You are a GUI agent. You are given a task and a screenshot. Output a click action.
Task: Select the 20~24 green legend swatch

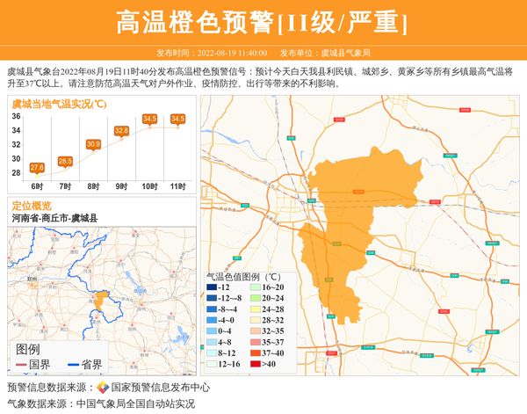point(256,298)
